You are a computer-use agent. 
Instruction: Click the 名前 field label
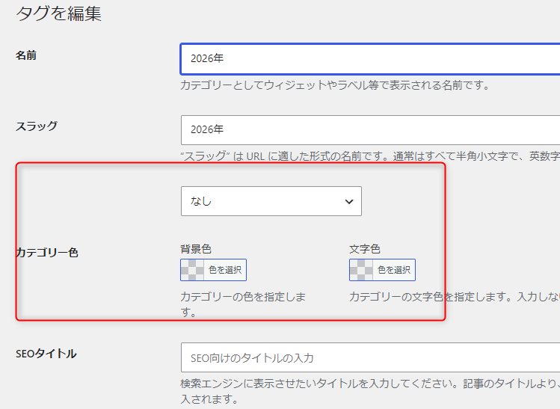[x=26, y=56]
